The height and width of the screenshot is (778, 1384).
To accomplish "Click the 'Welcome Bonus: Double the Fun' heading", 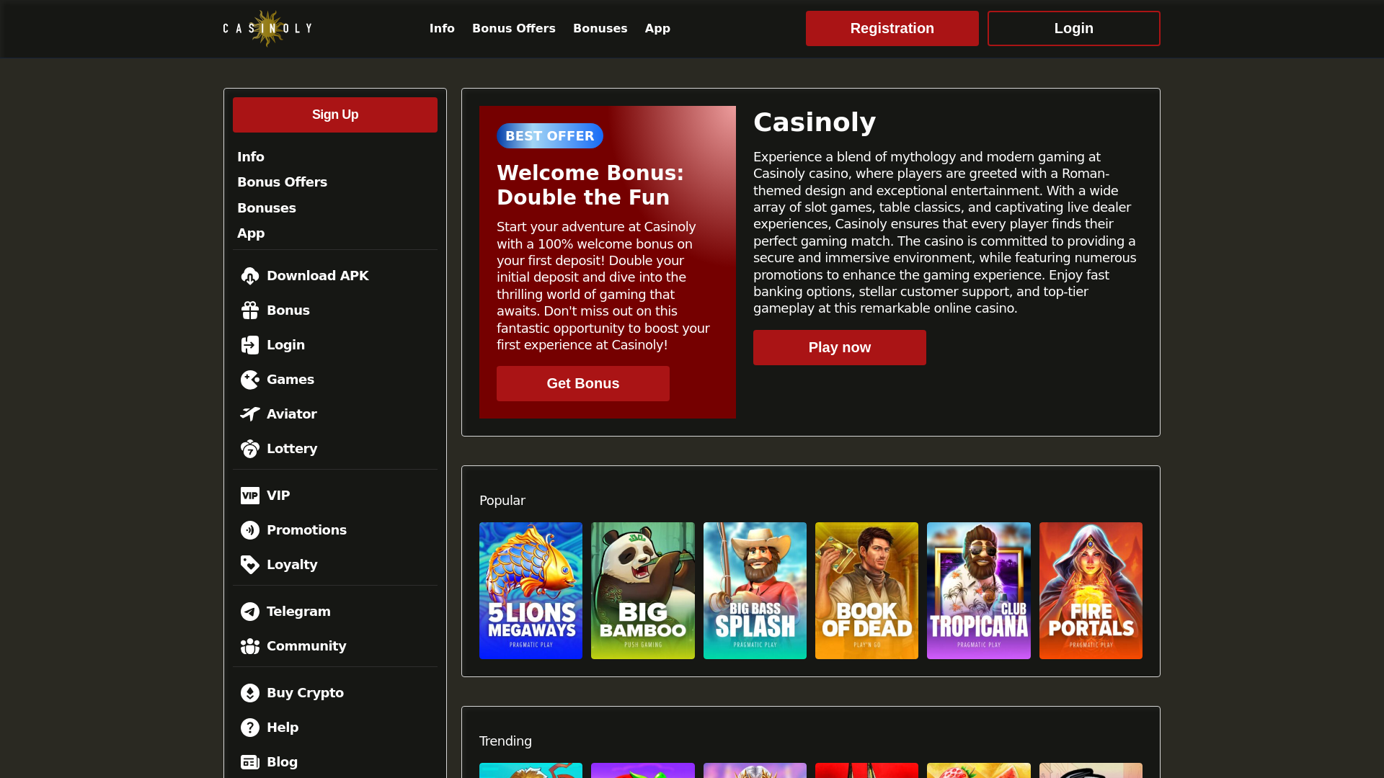I will (590, 185).
